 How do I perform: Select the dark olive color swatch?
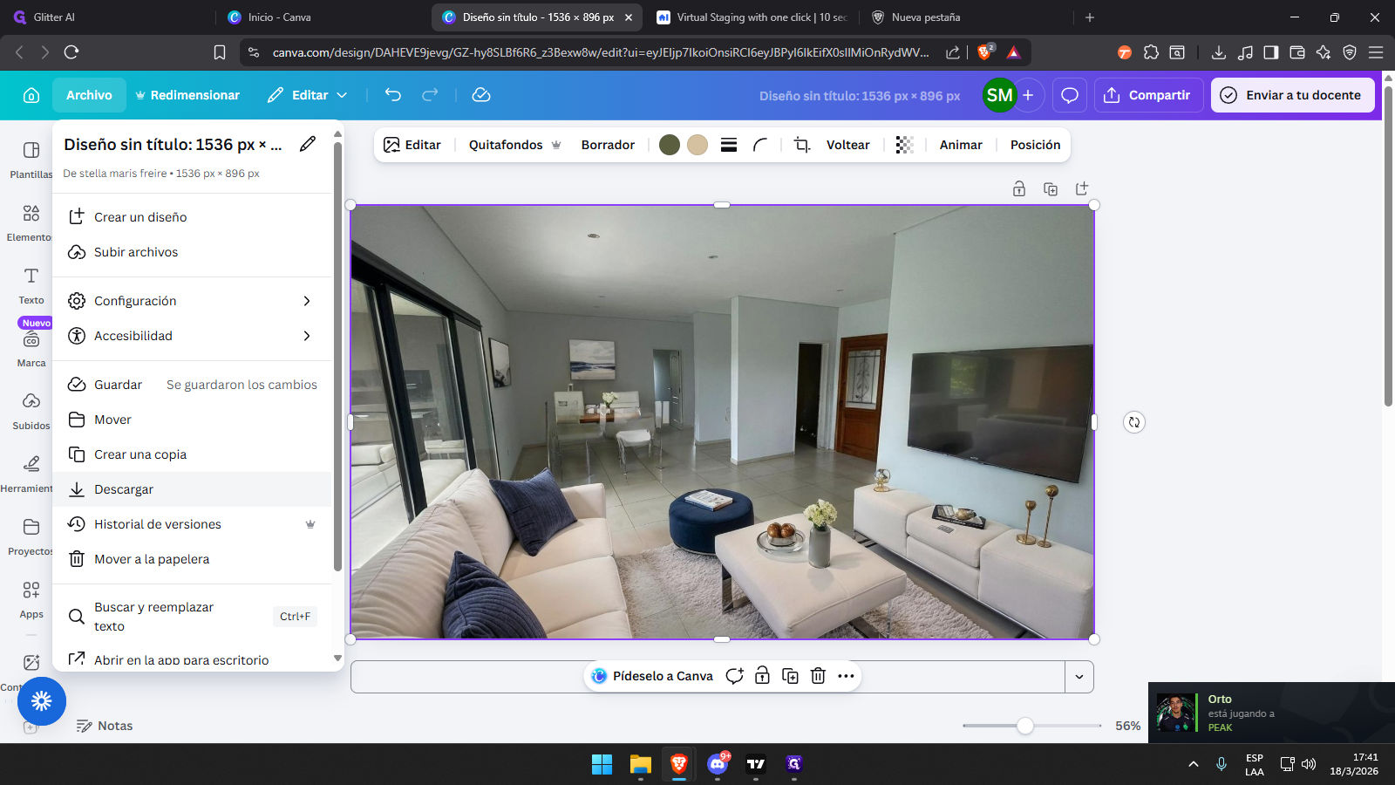670,145
